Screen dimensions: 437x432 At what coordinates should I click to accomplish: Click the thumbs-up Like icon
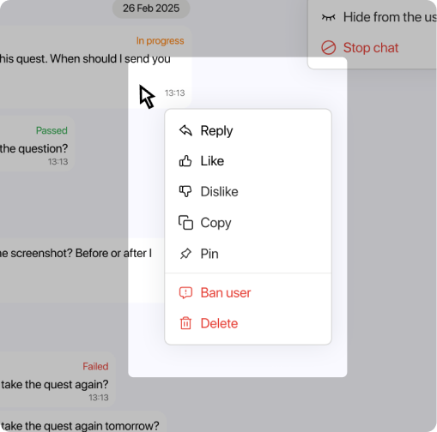[x=185, y=161]
